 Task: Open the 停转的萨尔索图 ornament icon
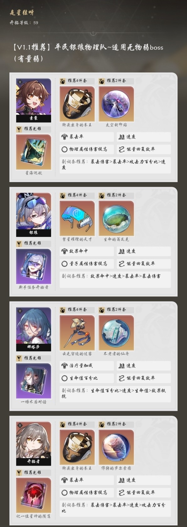116,447
